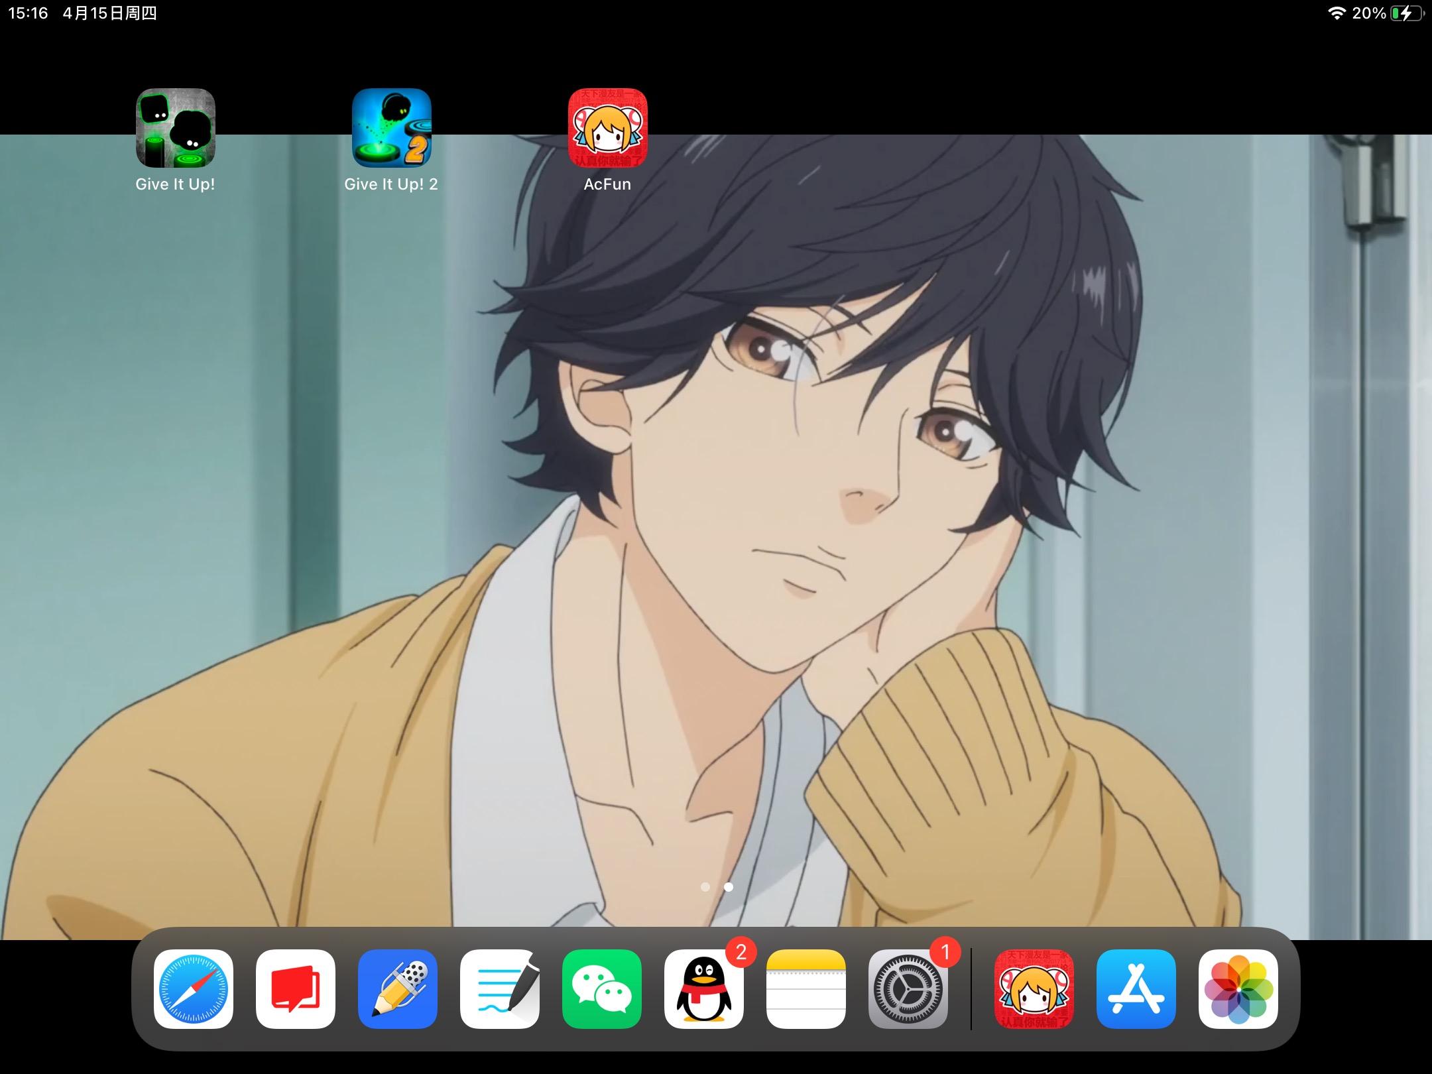Tap the date 4月15日周四
This screenshot has height=1074, width=1432.
tap(110, 13)
